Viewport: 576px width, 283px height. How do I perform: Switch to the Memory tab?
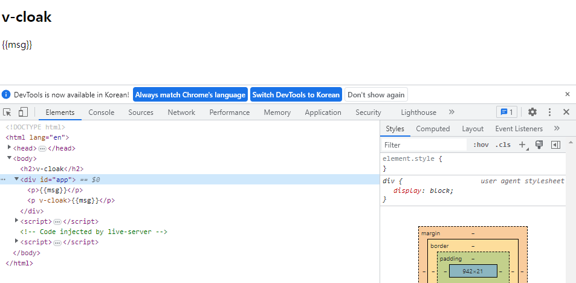277,112
